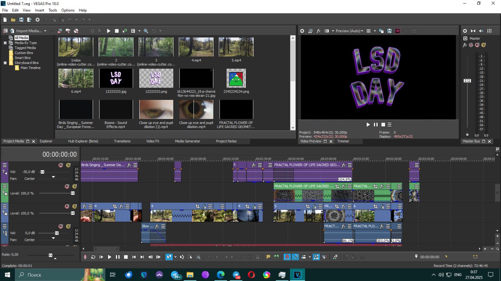
Task: Mute audio track 7 with Birds Singing
Action: [61, 165]
